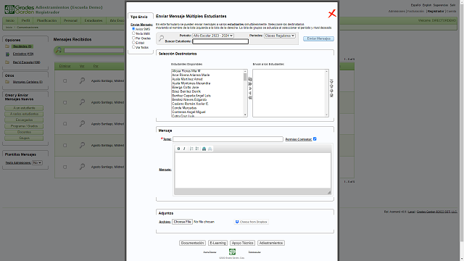Click the Choose File button

tap(182, 222)
